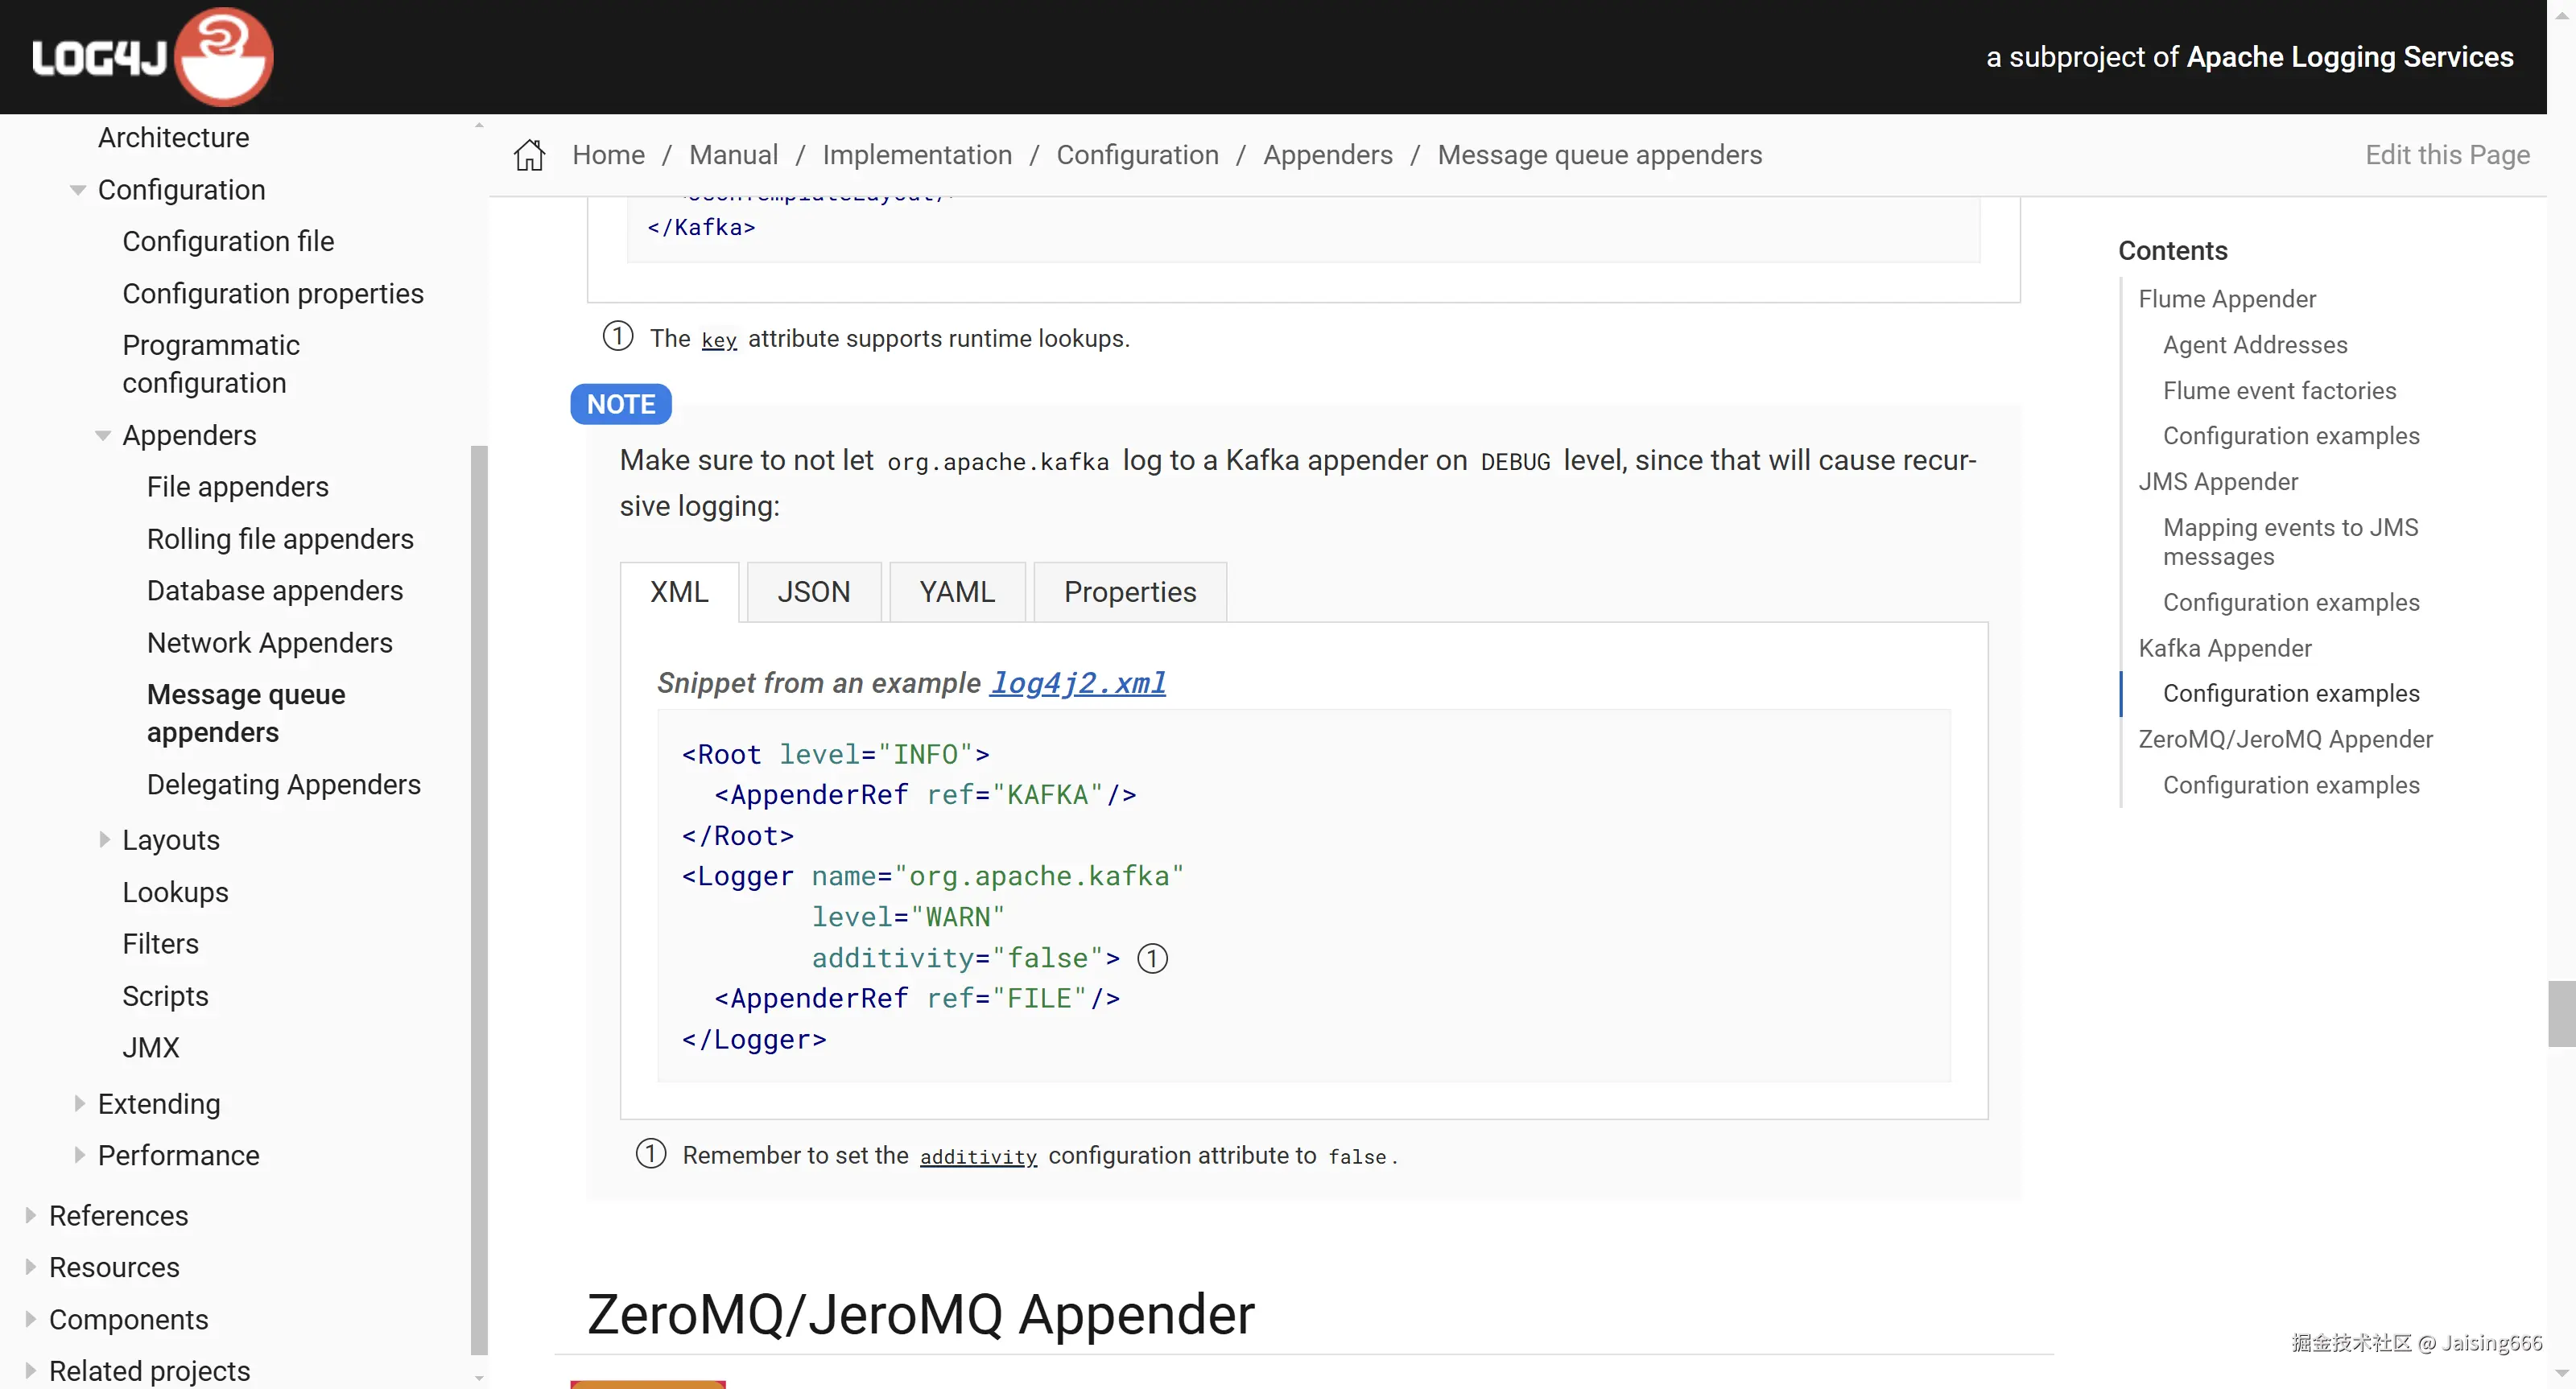Viewport: 2576px width, 1389px height.
Task: Open Rolling file appenders page
Action: click(x=279, y=539)
